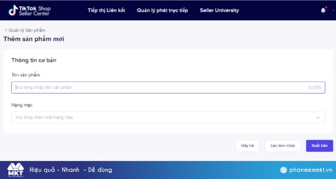Image resolution: width=336 pixels, height=179 pixels.
Task: Click the Hiệu quả - Nhanh - Dễ dùng slogan
Action: tap(71, 170)
